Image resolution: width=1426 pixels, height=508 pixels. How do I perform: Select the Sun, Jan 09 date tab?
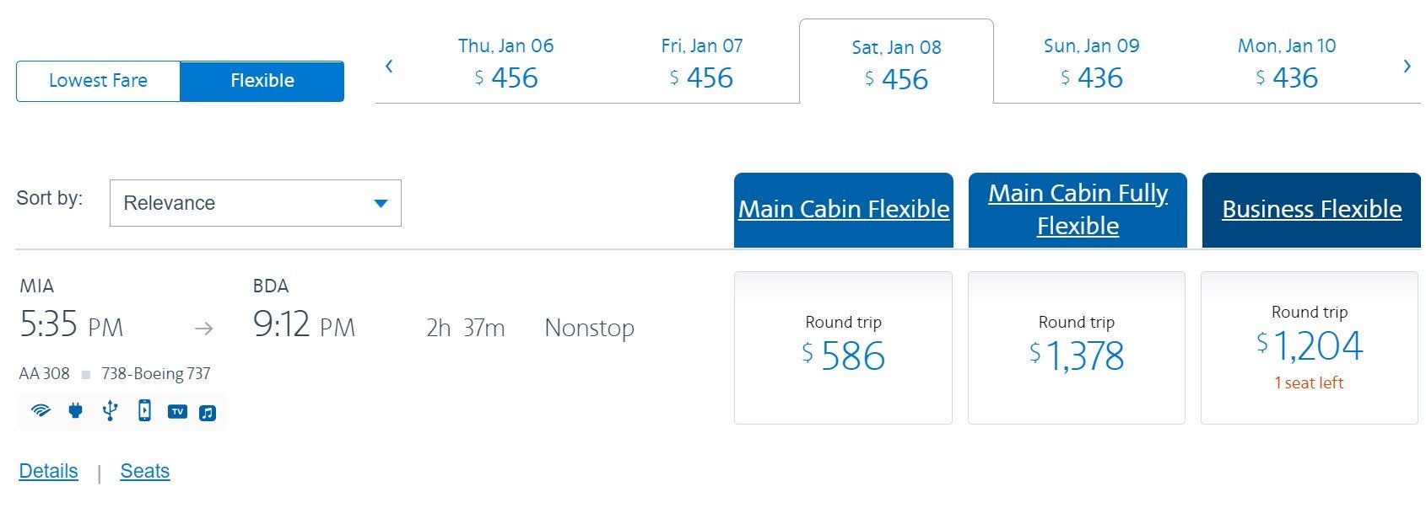pos(1091,63)
